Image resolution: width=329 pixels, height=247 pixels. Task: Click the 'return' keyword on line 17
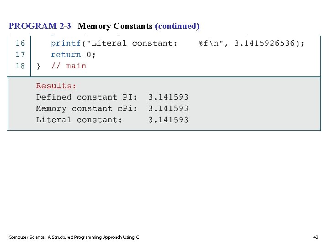pyautogui.click(x=66, y=55)
